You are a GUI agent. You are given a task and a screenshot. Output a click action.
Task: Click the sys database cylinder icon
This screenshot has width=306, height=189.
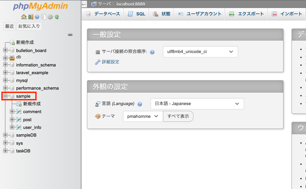click(12, 143)
